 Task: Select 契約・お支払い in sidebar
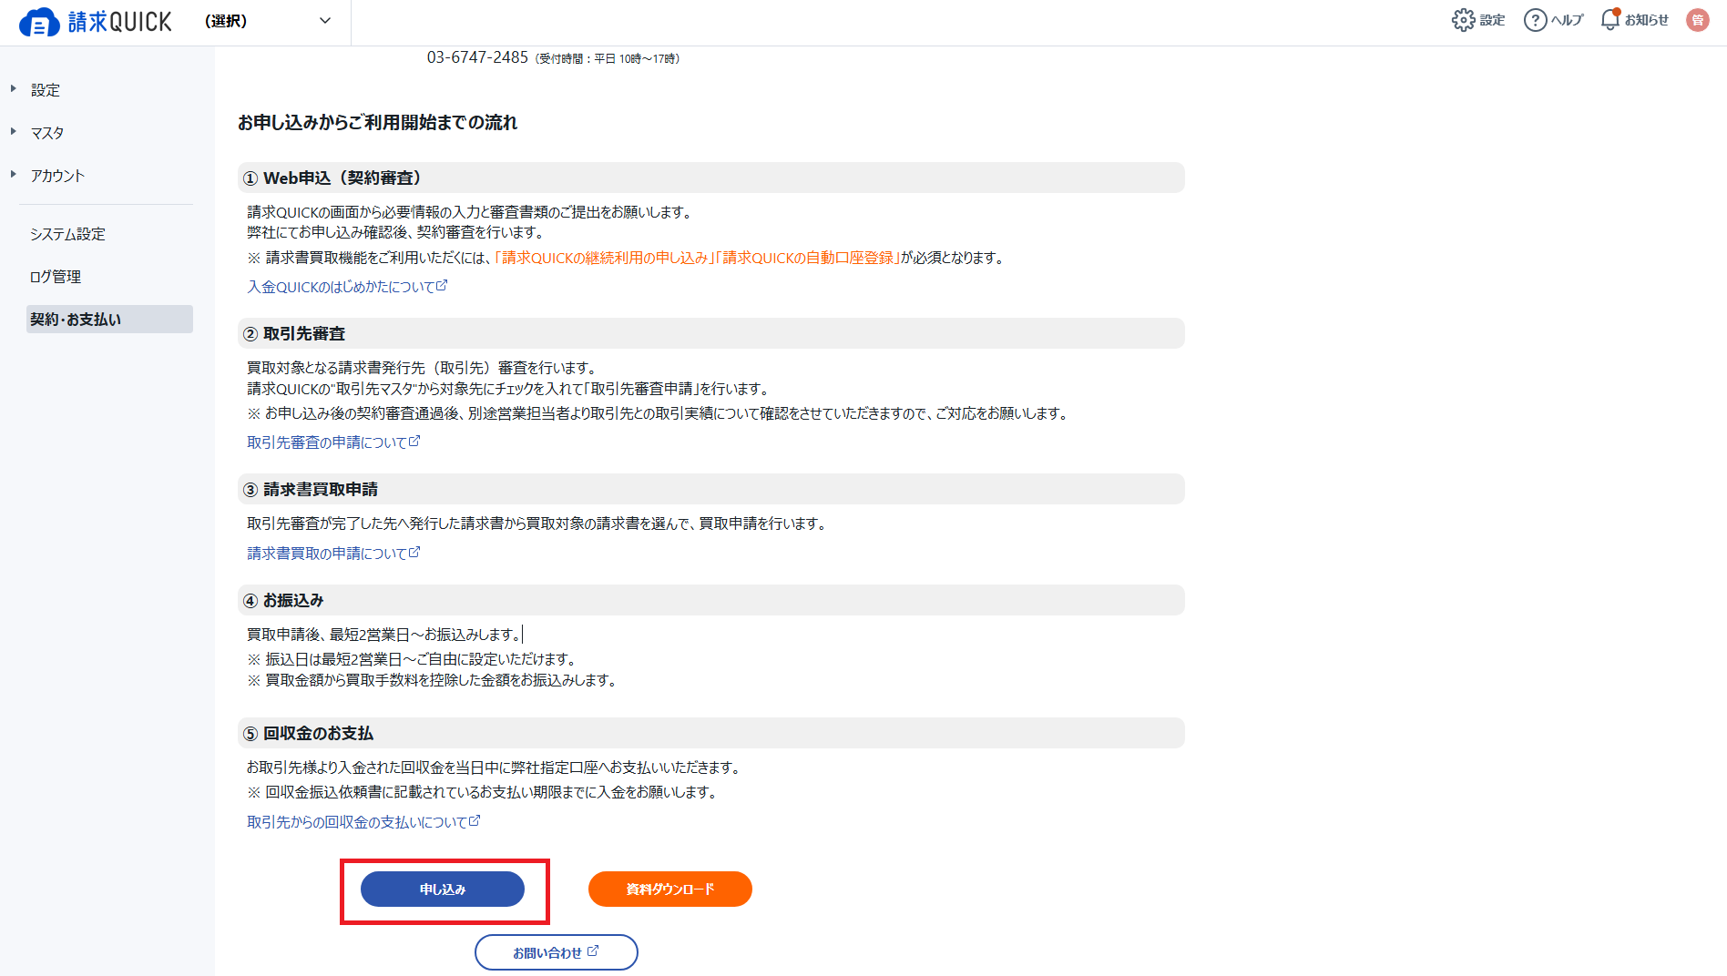[109, 320]
